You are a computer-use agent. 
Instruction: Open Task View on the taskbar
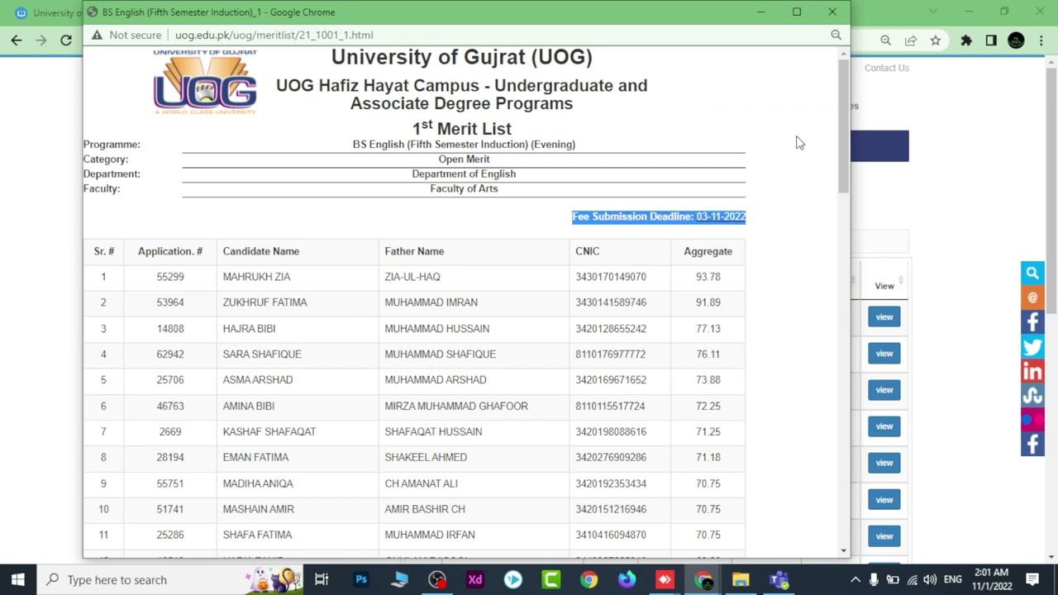322,579
